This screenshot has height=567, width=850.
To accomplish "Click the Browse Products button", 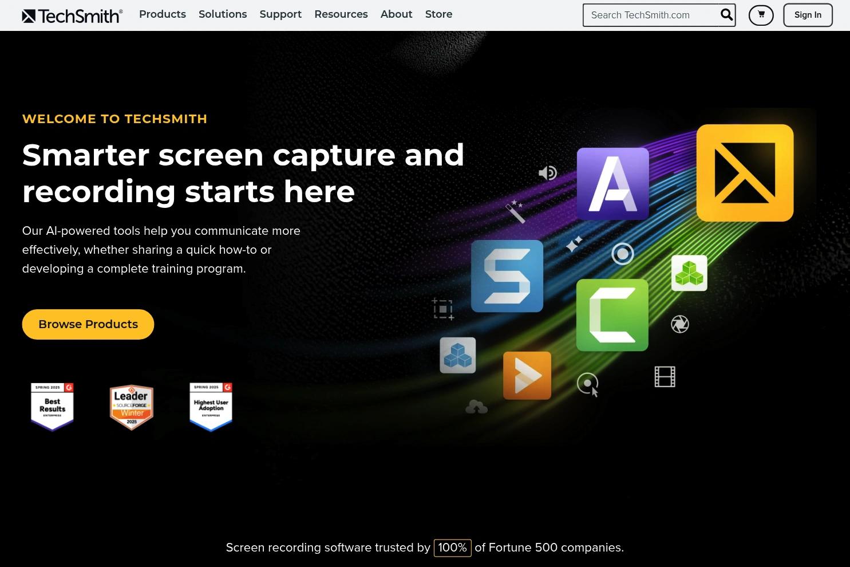I will pos(88,324).
